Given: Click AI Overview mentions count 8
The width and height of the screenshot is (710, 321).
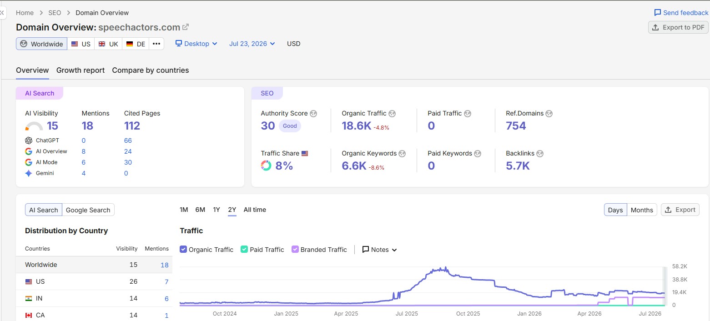Looking at the screenshot, I should (x=84, y=151).
